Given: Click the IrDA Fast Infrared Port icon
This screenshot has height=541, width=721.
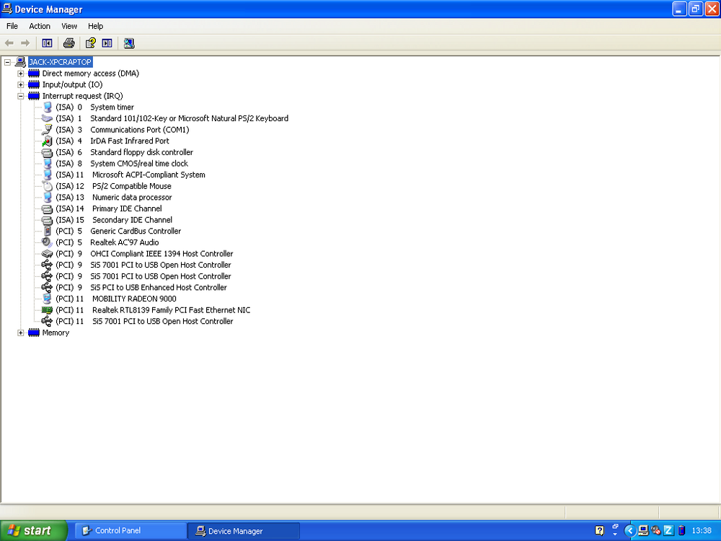Looking at the screenshot, I should (48, 141).
